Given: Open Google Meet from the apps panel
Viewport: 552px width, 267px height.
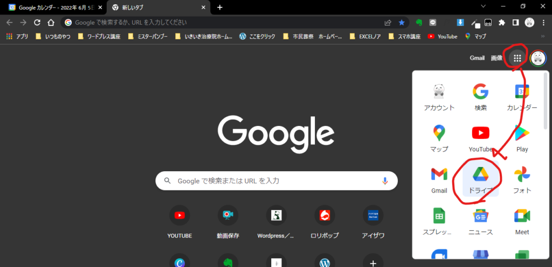Looking at the screenshot, I should pyautogui.click(x=522, y=221).
